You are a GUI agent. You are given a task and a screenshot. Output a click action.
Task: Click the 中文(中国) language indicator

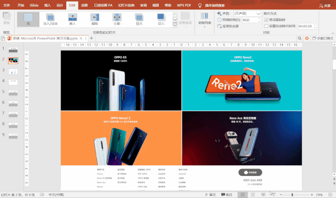(x=56, y=195)
